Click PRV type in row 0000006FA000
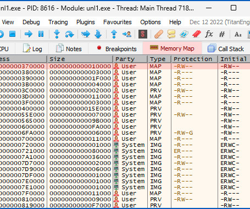The image size is (250, 209). tap(156, 133)
